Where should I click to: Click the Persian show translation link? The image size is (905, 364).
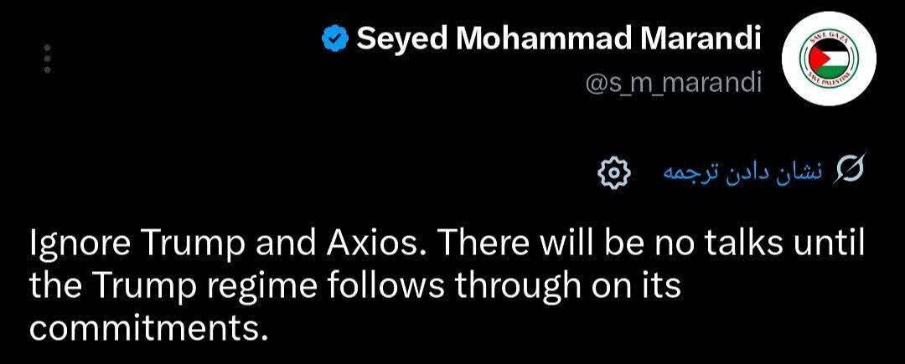[x=744, y=172]
